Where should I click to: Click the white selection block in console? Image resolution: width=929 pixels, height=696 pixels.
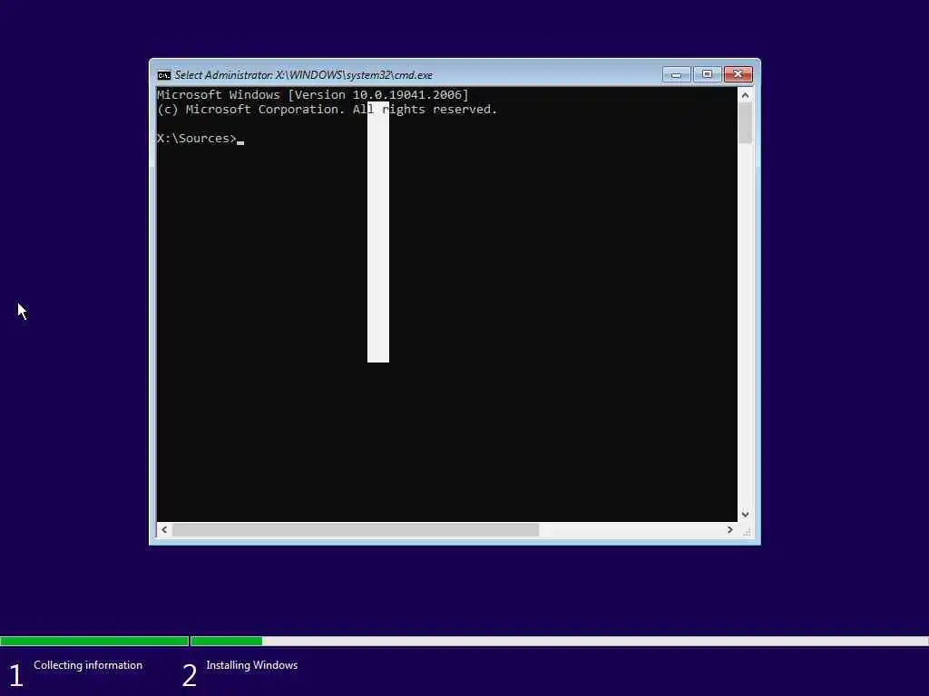[378, 232]
